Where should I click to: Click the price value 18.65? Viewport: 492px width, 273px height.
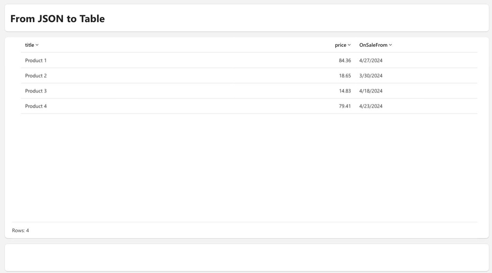tap(345, 76)
